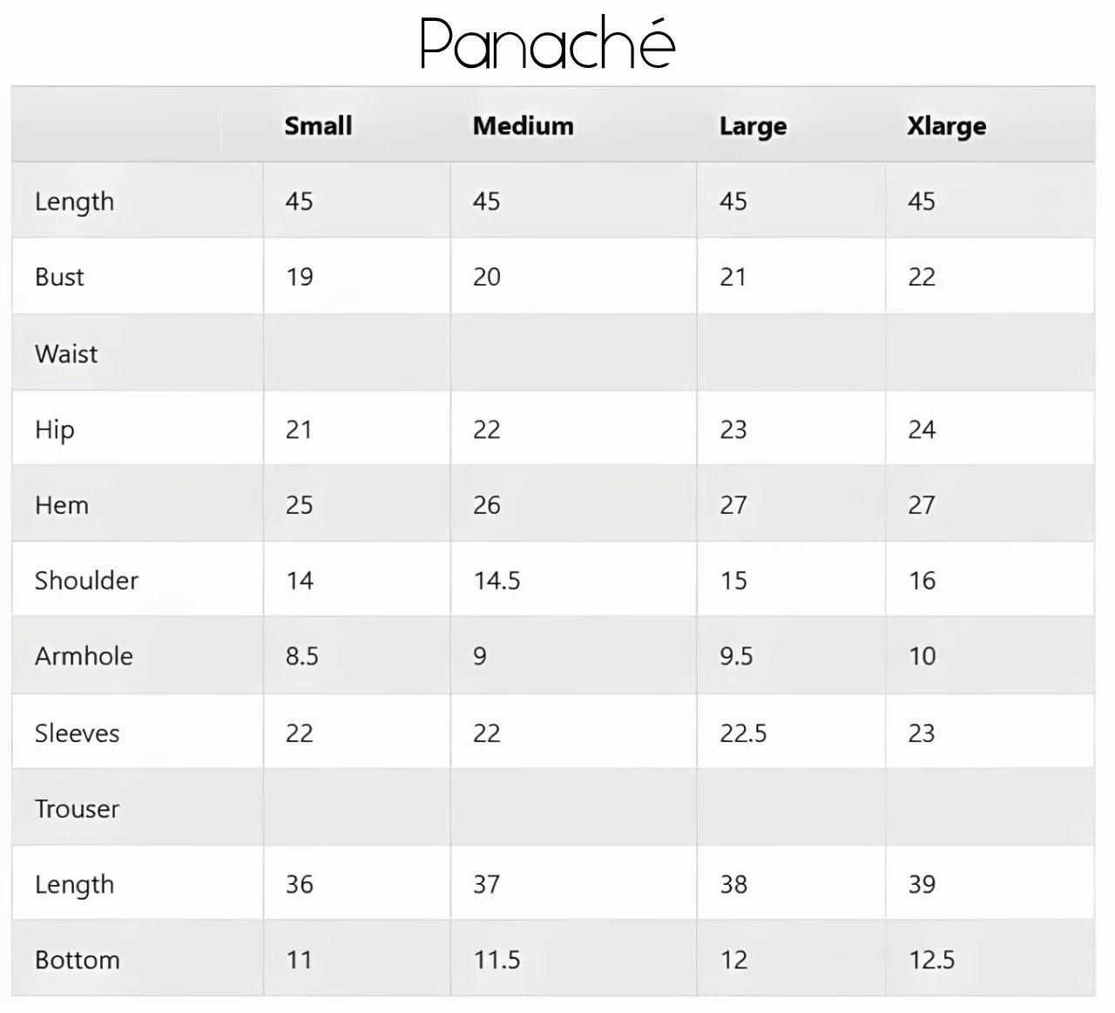Viewport: 1115px width, 1013px height.
Task: Click the Small bust value 19
Action: (299, 277)
